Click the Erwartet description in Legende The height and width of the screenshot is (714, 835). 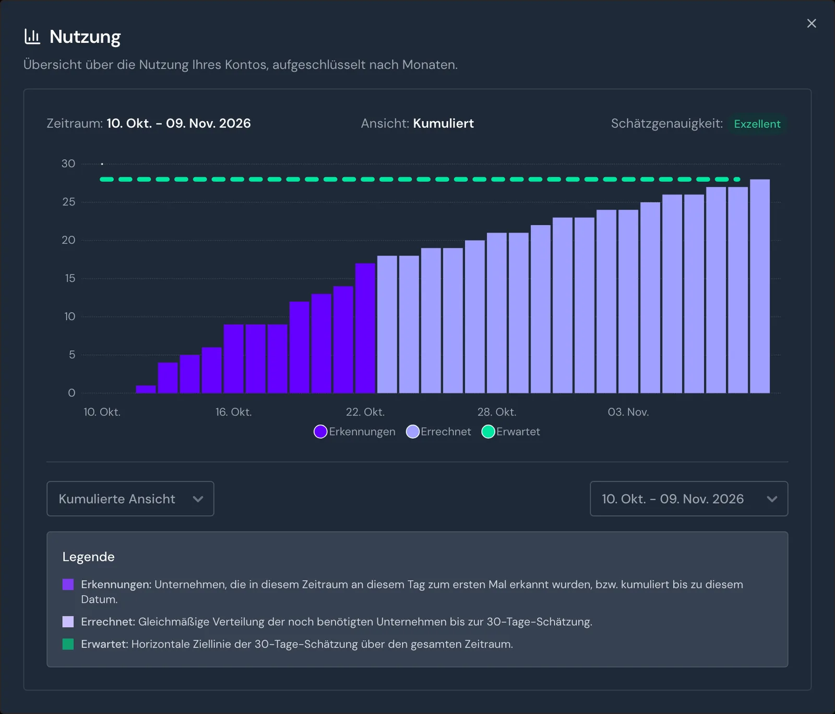click(x=297, y=644)
